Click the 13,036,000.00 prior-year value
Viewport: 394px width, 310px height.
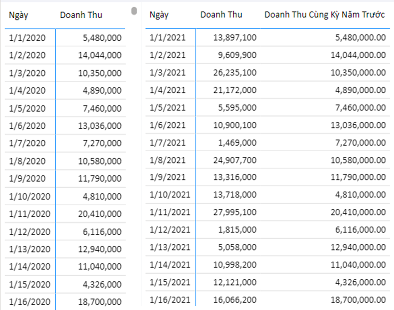pos(358,125)
